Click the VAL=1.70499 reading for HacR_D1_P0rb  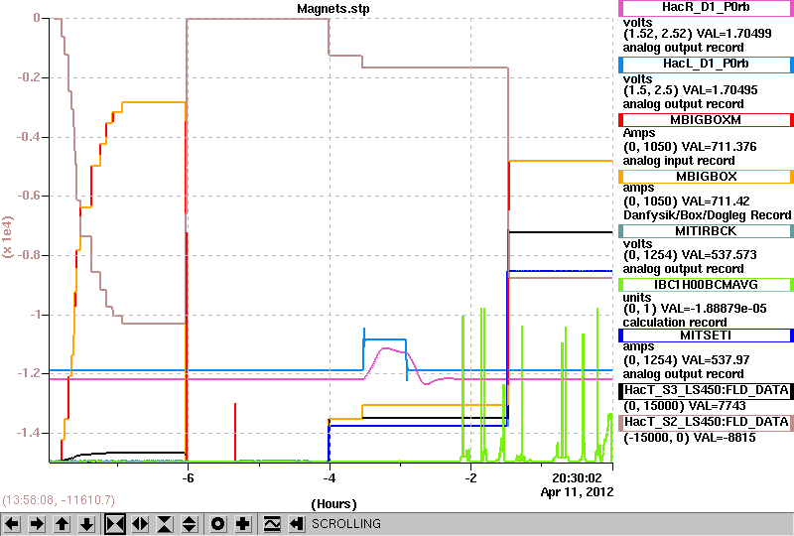(734, 34)
